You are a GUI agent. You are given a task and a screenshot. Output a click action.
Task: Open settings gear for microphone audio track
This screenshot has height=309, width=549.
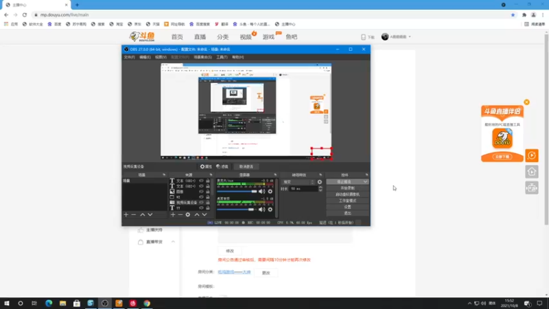pyautogui.click(x=270, y=192)
